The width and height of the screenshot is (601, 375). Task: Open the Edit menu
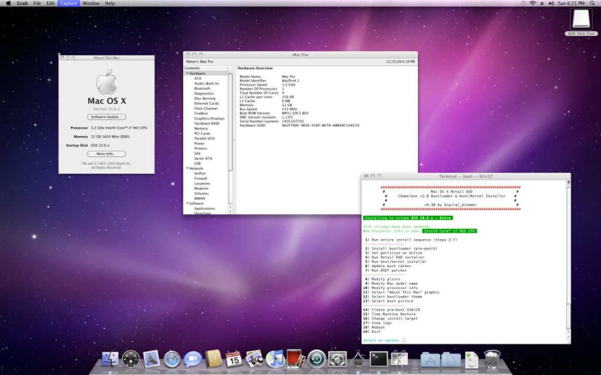50,4
